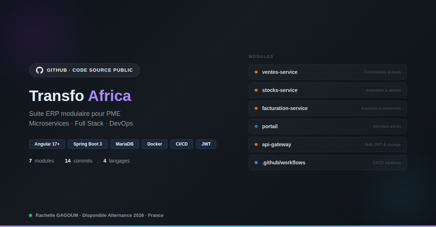Click the 'Auth JWT & routage' description
The width and height of the screenshot is (436, 227).
click(x=383, y=144)
